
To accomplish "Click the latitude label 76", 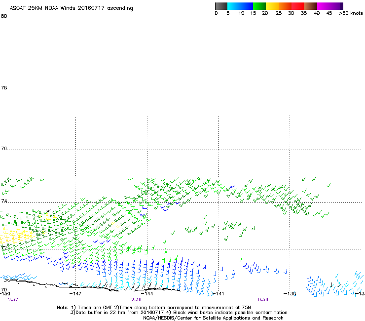I will 4,149.
